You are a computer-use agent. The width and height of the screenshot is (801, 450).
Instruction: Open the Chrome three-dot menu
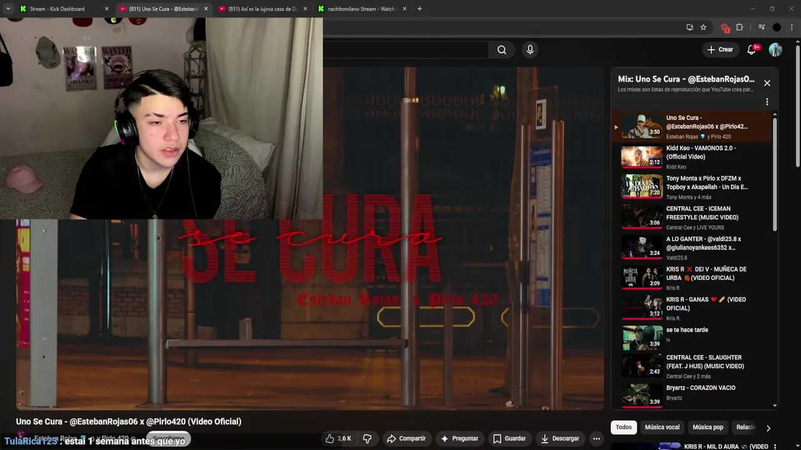coord(792,27)
